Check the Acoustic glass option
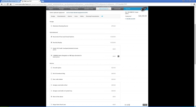This screenshot has width=196, height=107. (x=51, y=68)
